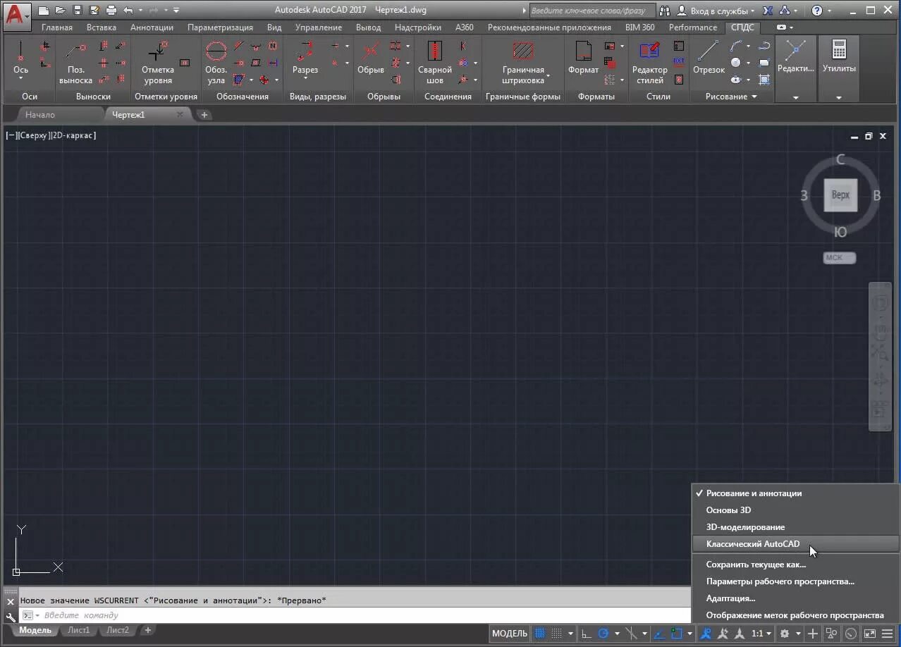Click the ГОСТ icon in Стили panel
The image size is (901, 647).
coord(679,63)
